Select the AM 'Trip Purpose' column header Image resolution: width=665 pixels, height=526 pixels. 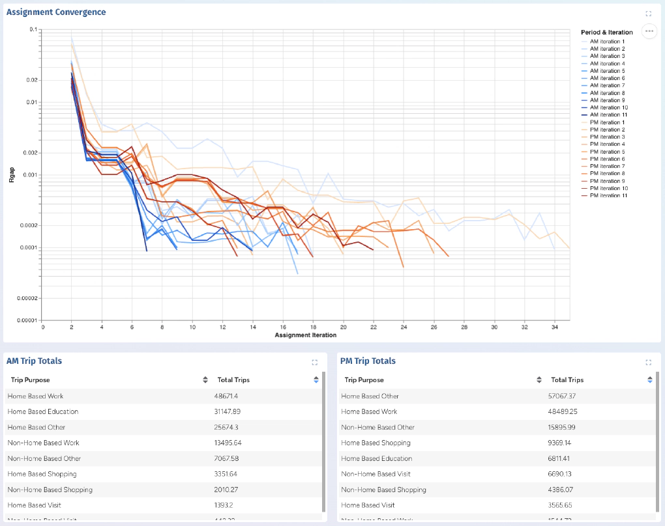[31, 380]
